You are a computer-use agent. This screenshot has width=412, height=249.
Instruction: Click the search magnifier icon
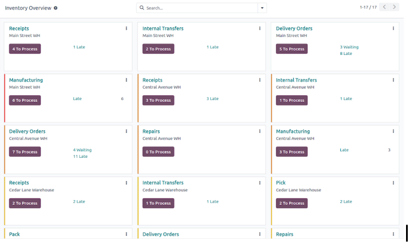pos(142,8)
